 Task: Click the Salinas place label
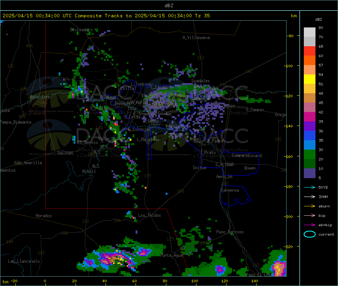pyautogui.click(x=65, y=153)
